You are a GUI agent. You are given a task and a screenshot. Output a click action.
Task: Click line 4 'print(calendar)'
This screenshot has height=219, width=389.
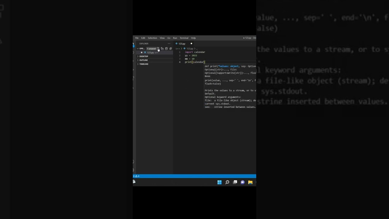[195, 62]
